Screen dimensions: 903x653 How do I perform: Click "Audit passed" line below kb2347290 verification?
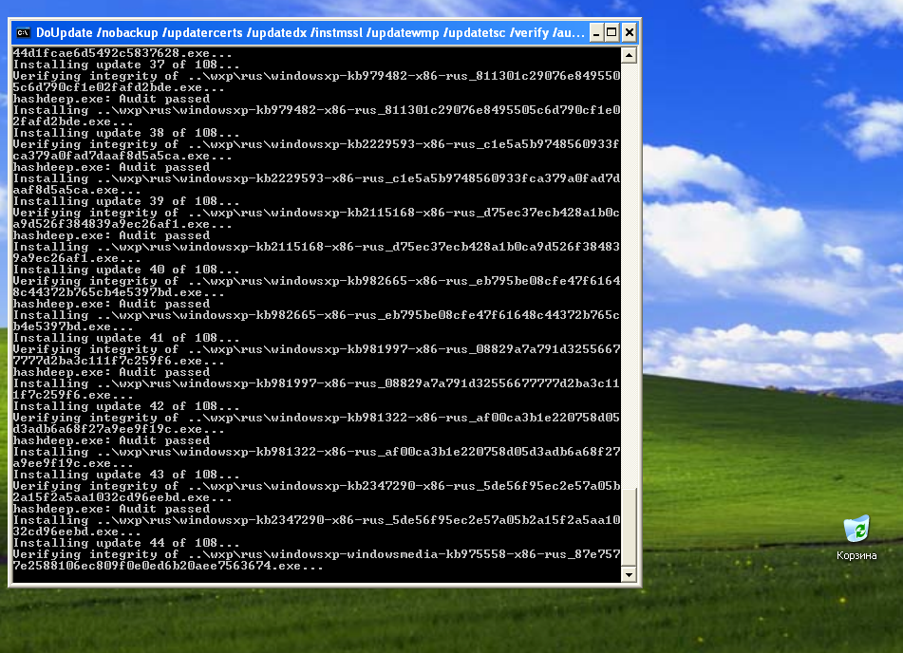point(111,509)
